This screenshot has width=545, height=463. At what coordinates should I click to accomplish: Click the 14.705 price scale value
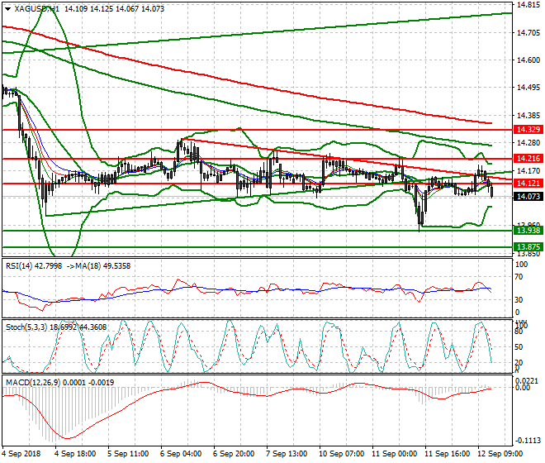[528, 33]
